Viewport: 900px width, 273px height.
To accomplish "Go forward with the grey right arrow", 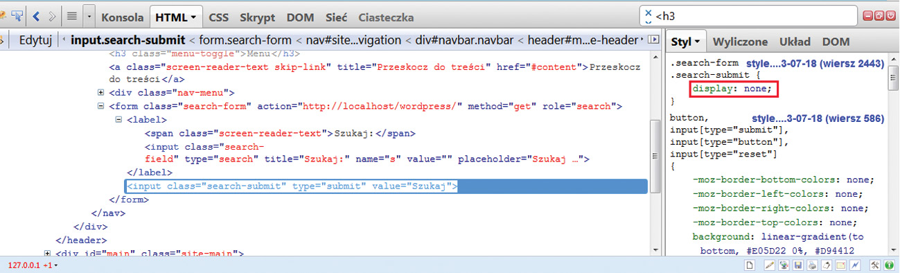I will pyautogui.click(x=52, y=16).
